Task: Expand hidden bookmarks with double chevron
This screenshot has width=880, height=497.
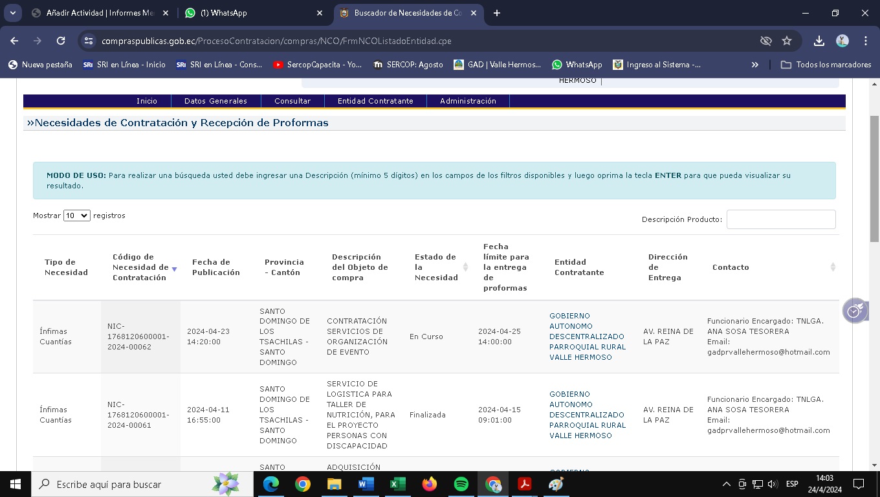Action: click(754, 65)
